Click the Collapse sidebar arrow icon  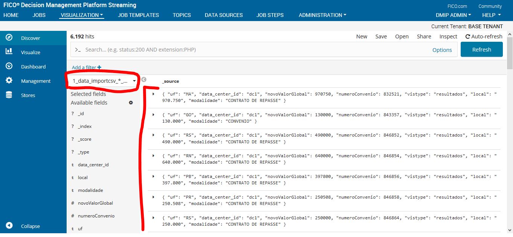pos(9,226)
